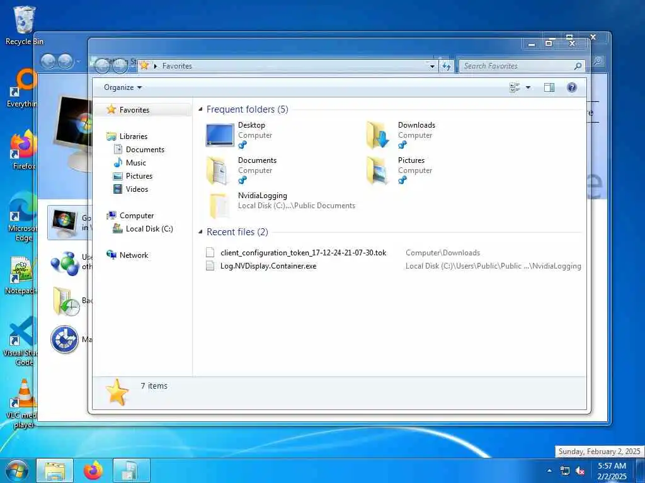Open the address bar history dropdown
Image resolution: width=645 pixels, height=483 pixels.
click(432, 66)
